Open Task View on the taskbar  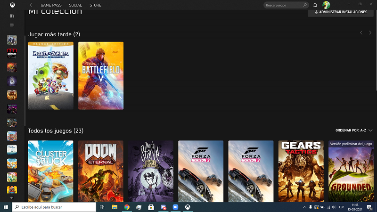[102, 207]
